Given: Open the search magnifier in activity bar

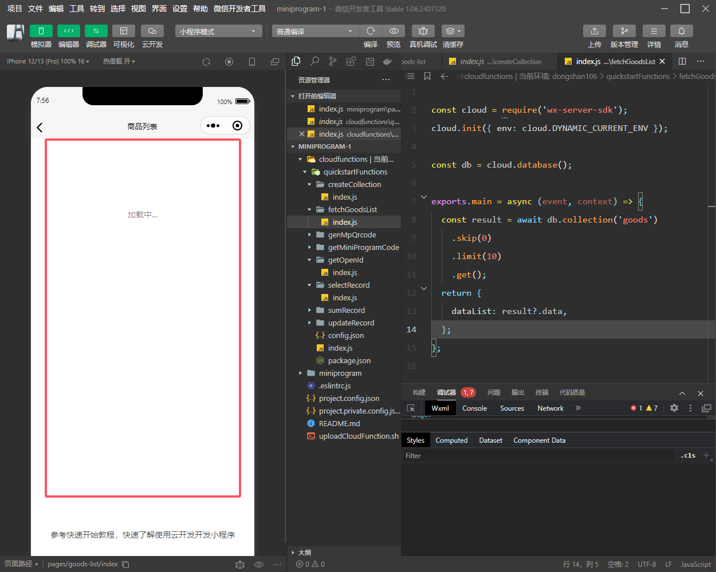Looking at the screenshot, I should coord(314,61).
